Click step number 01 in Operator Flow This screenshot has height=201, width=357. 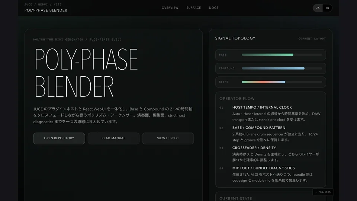[221, 108]
